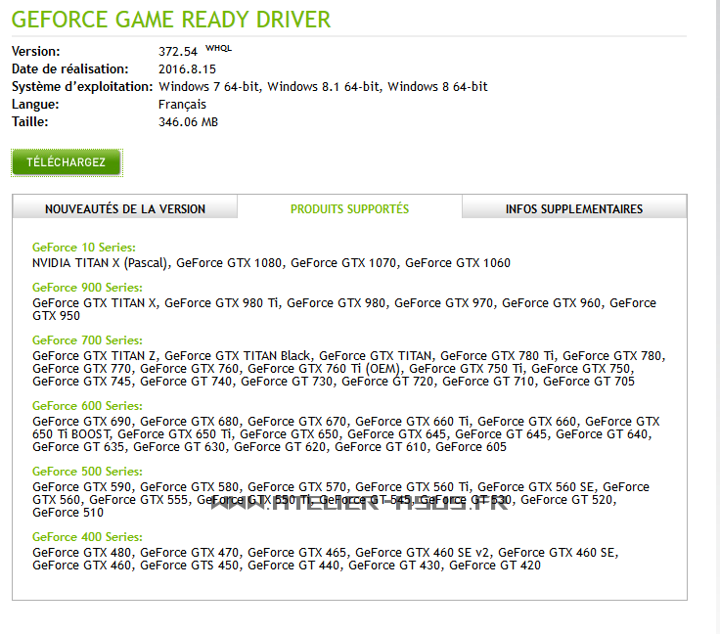Click the GEFORCE GAME READY DRIVER title

click(171, 20)
